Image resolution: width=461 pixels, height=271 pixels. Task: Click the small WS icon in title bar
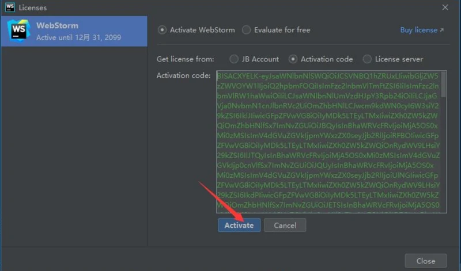click(10, 7)
